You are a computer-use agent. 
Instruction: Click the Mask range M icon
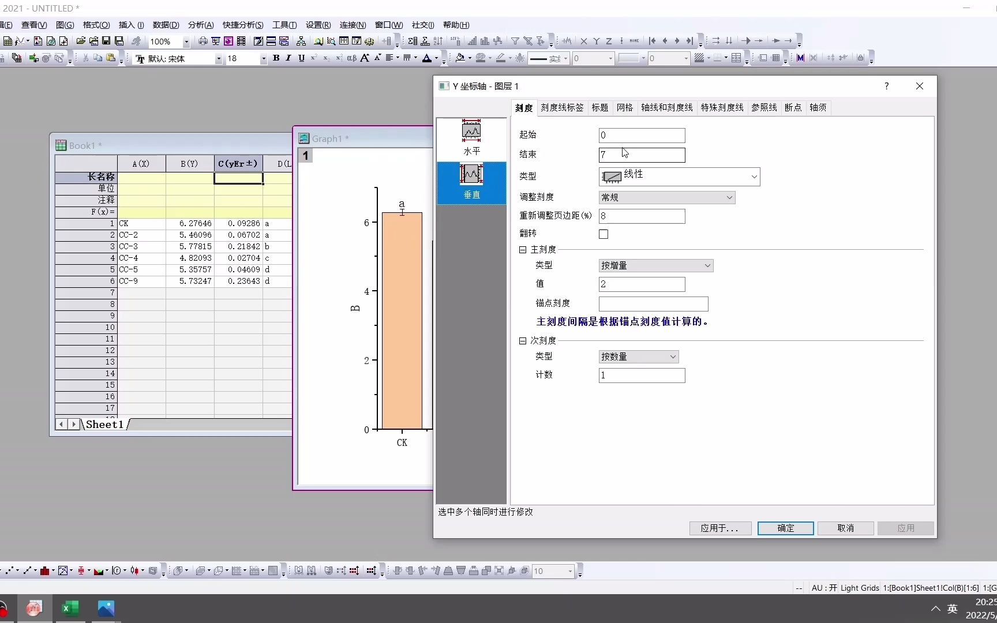[800, 58]
